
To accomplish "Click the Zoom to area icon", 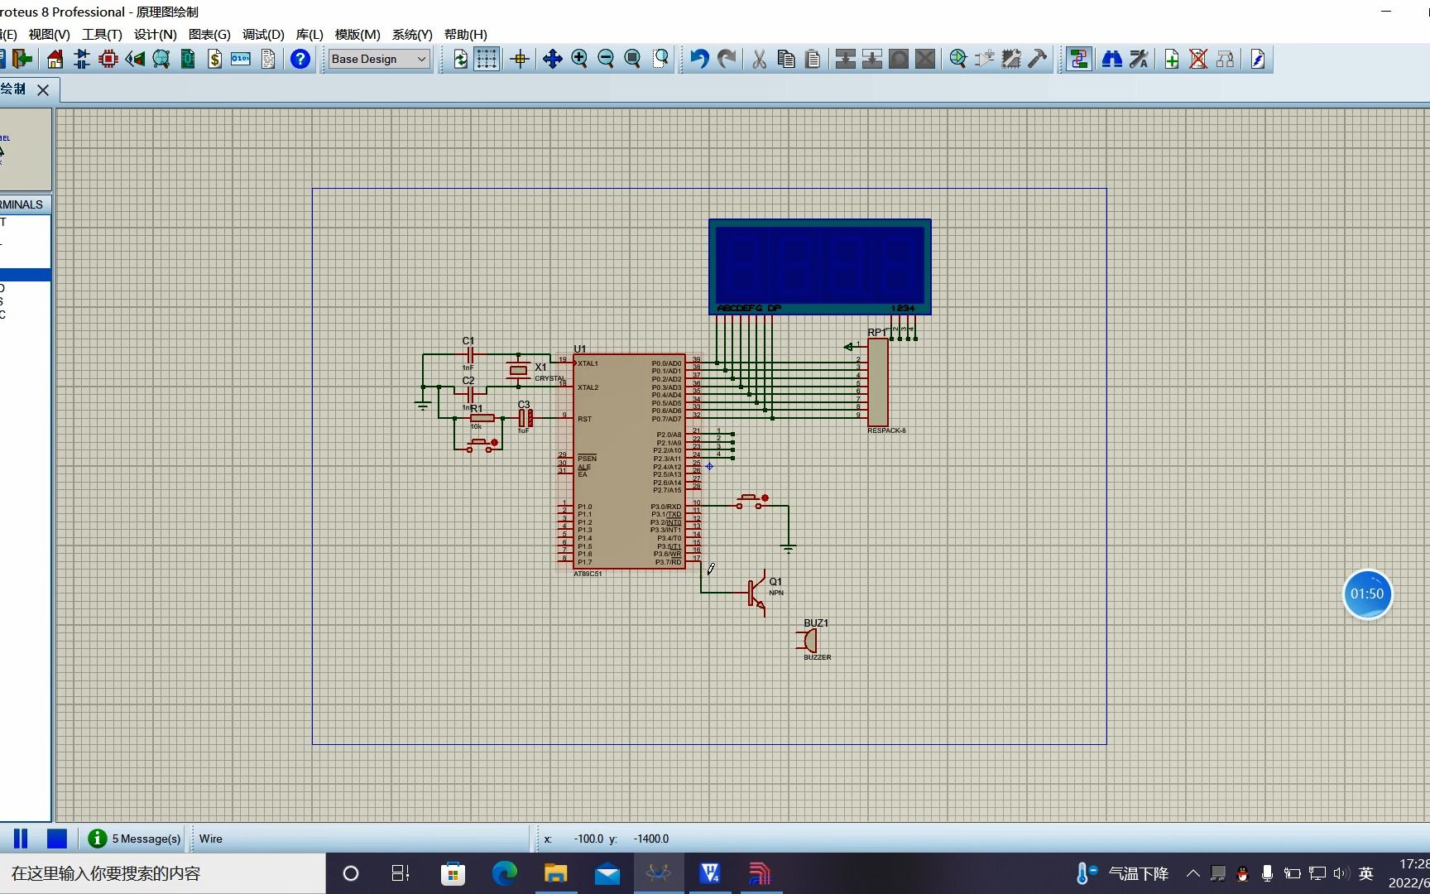I will [660, 59].
